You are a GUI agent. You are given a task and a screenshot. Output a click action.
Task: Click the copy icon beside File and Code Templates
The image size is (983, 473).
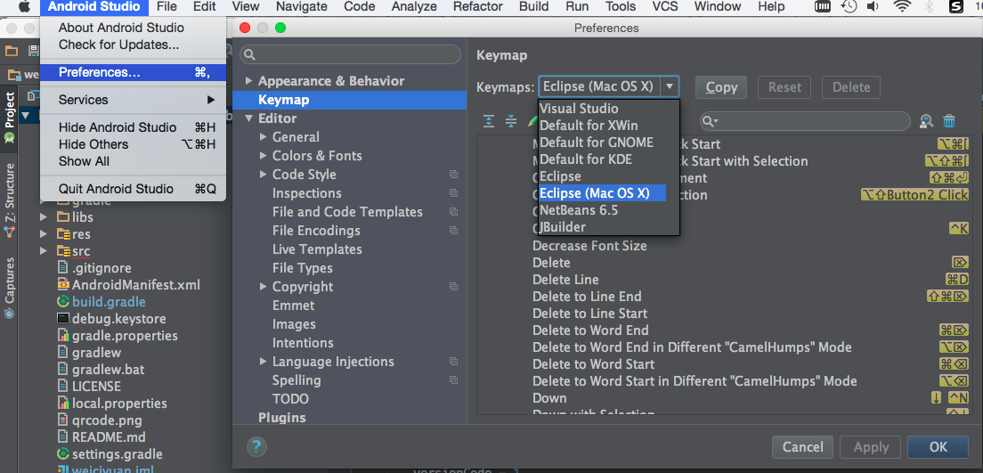[x=453, y=212]
